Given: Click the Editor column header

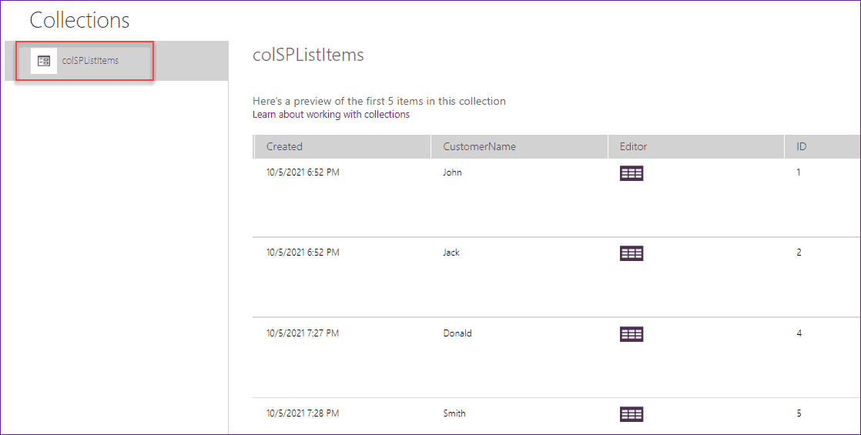Looking at the screenshot, I should point(696,146).
